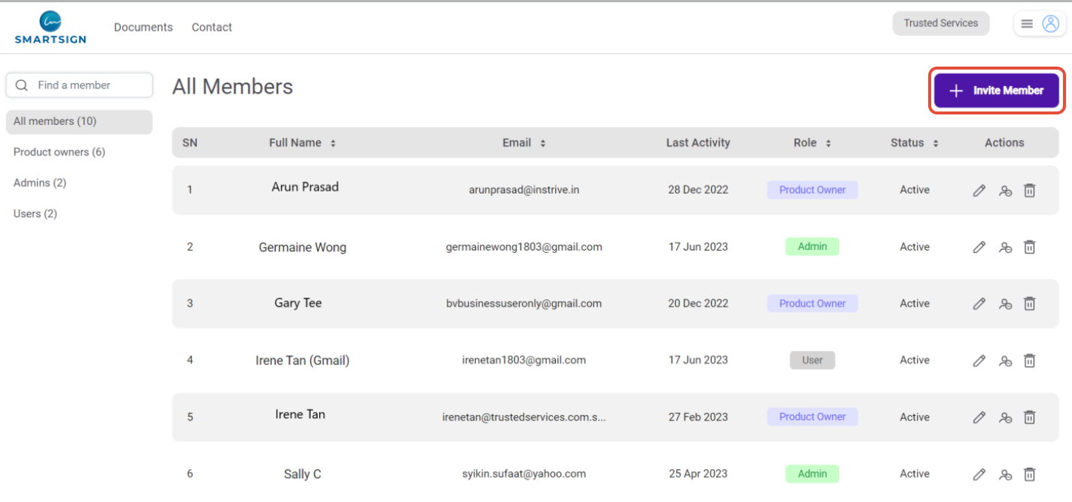This screenshot has width=1072, height=502.
Task: Open the Documents menu
Action: 143,27
